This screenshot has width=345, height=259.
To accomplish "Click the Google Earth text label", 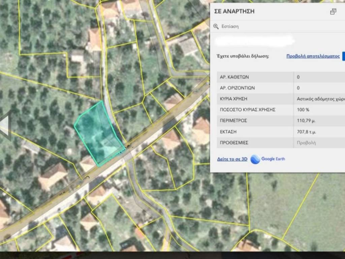I will [273, 159].
